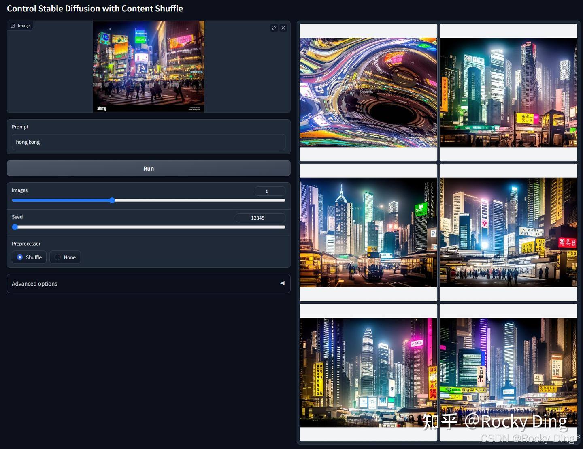The image size is (583, 449).
Task: Open the swirled shuffle preview thumbnail
Action: pyautogui.click(x=368, y=92)
